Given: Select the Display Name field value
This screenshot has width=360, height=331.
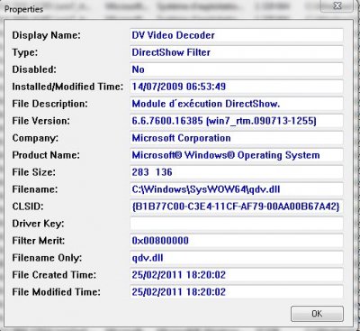Looking at the screenshot, I should (237, 35).
